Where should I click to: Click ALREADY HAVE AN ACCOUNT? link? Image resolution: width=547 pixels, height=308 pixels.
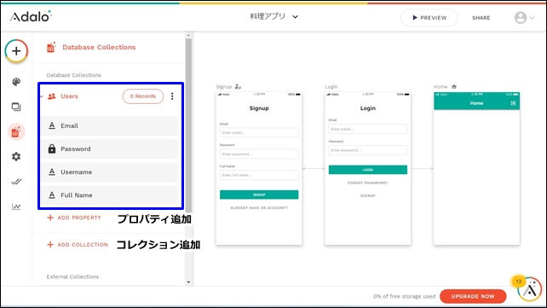tap(259, 208)
